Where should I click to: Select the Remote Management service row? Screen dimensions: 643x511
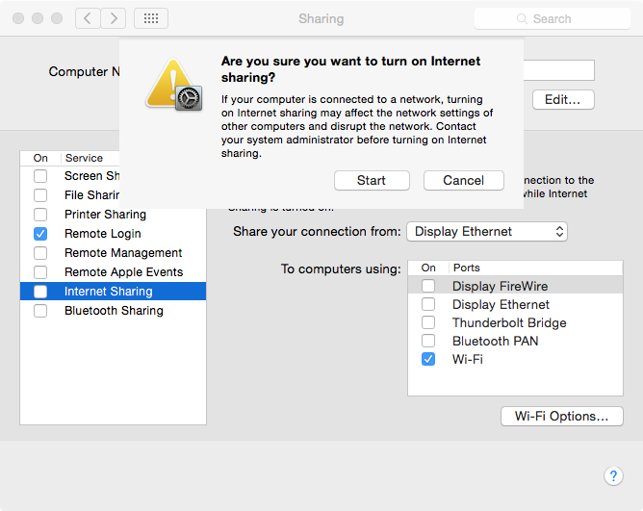coord(114,253)
